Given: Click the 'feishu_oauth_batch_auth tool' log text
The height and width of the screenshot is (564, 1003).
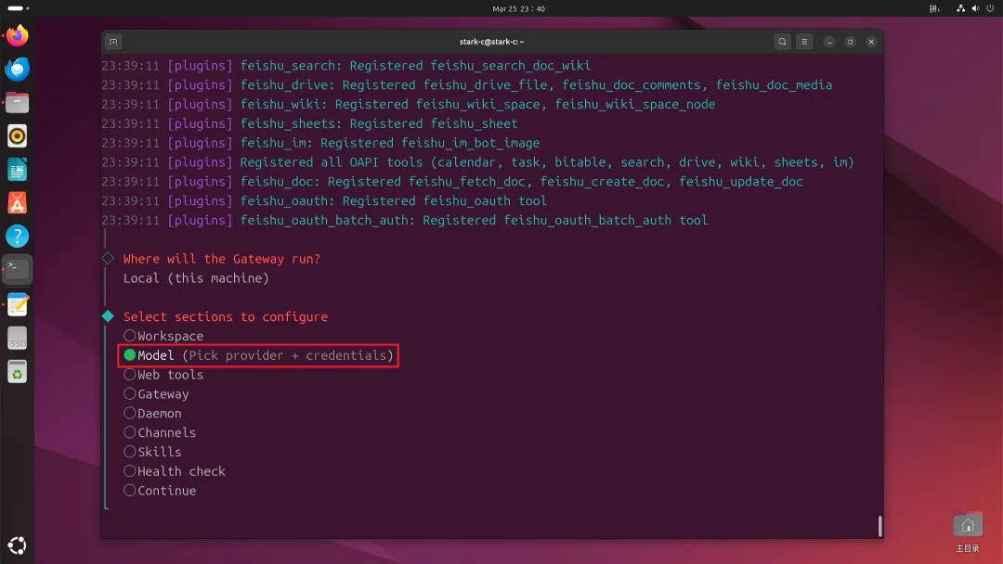Looking at the screenshot, I should pyautogui.click(x=606, y=221).
